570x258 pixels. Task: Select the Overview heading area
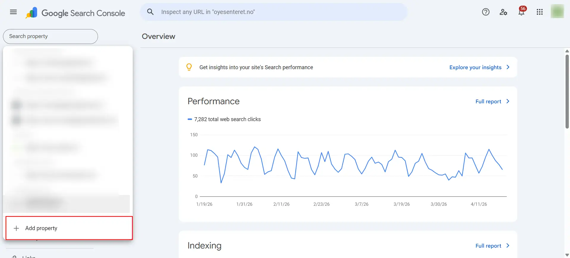point(159,36)
